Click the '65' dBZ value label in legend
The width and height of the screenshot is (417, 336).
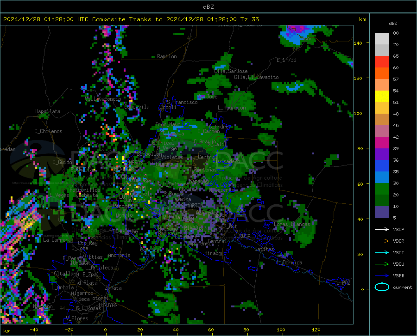pyautogui.click(x=396, y=56)
